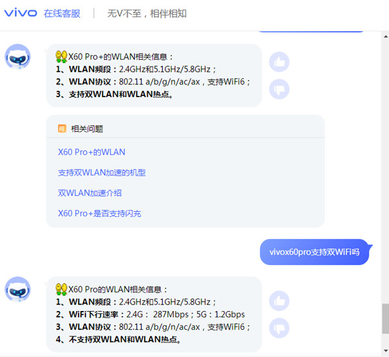Open 支持双WLAN加速的机型 related question

(102, 172)
